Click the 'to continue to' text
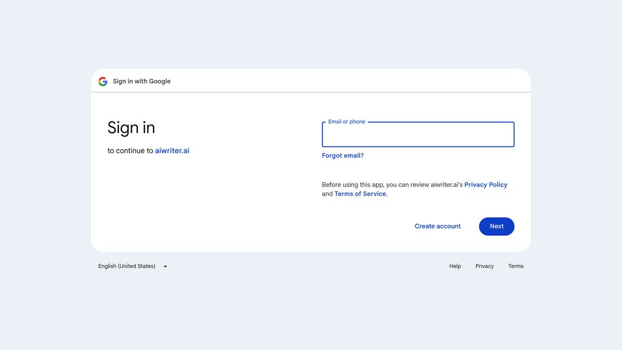Screen dimensions: 622x350 pyautogui.click(x=130, y=151)
